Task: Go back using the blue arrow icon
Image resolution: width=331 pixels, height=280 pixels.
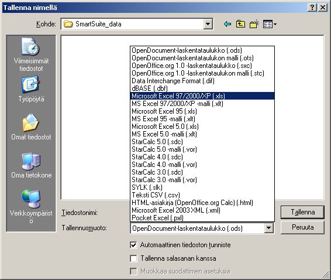Action: [x=227, y=24]
